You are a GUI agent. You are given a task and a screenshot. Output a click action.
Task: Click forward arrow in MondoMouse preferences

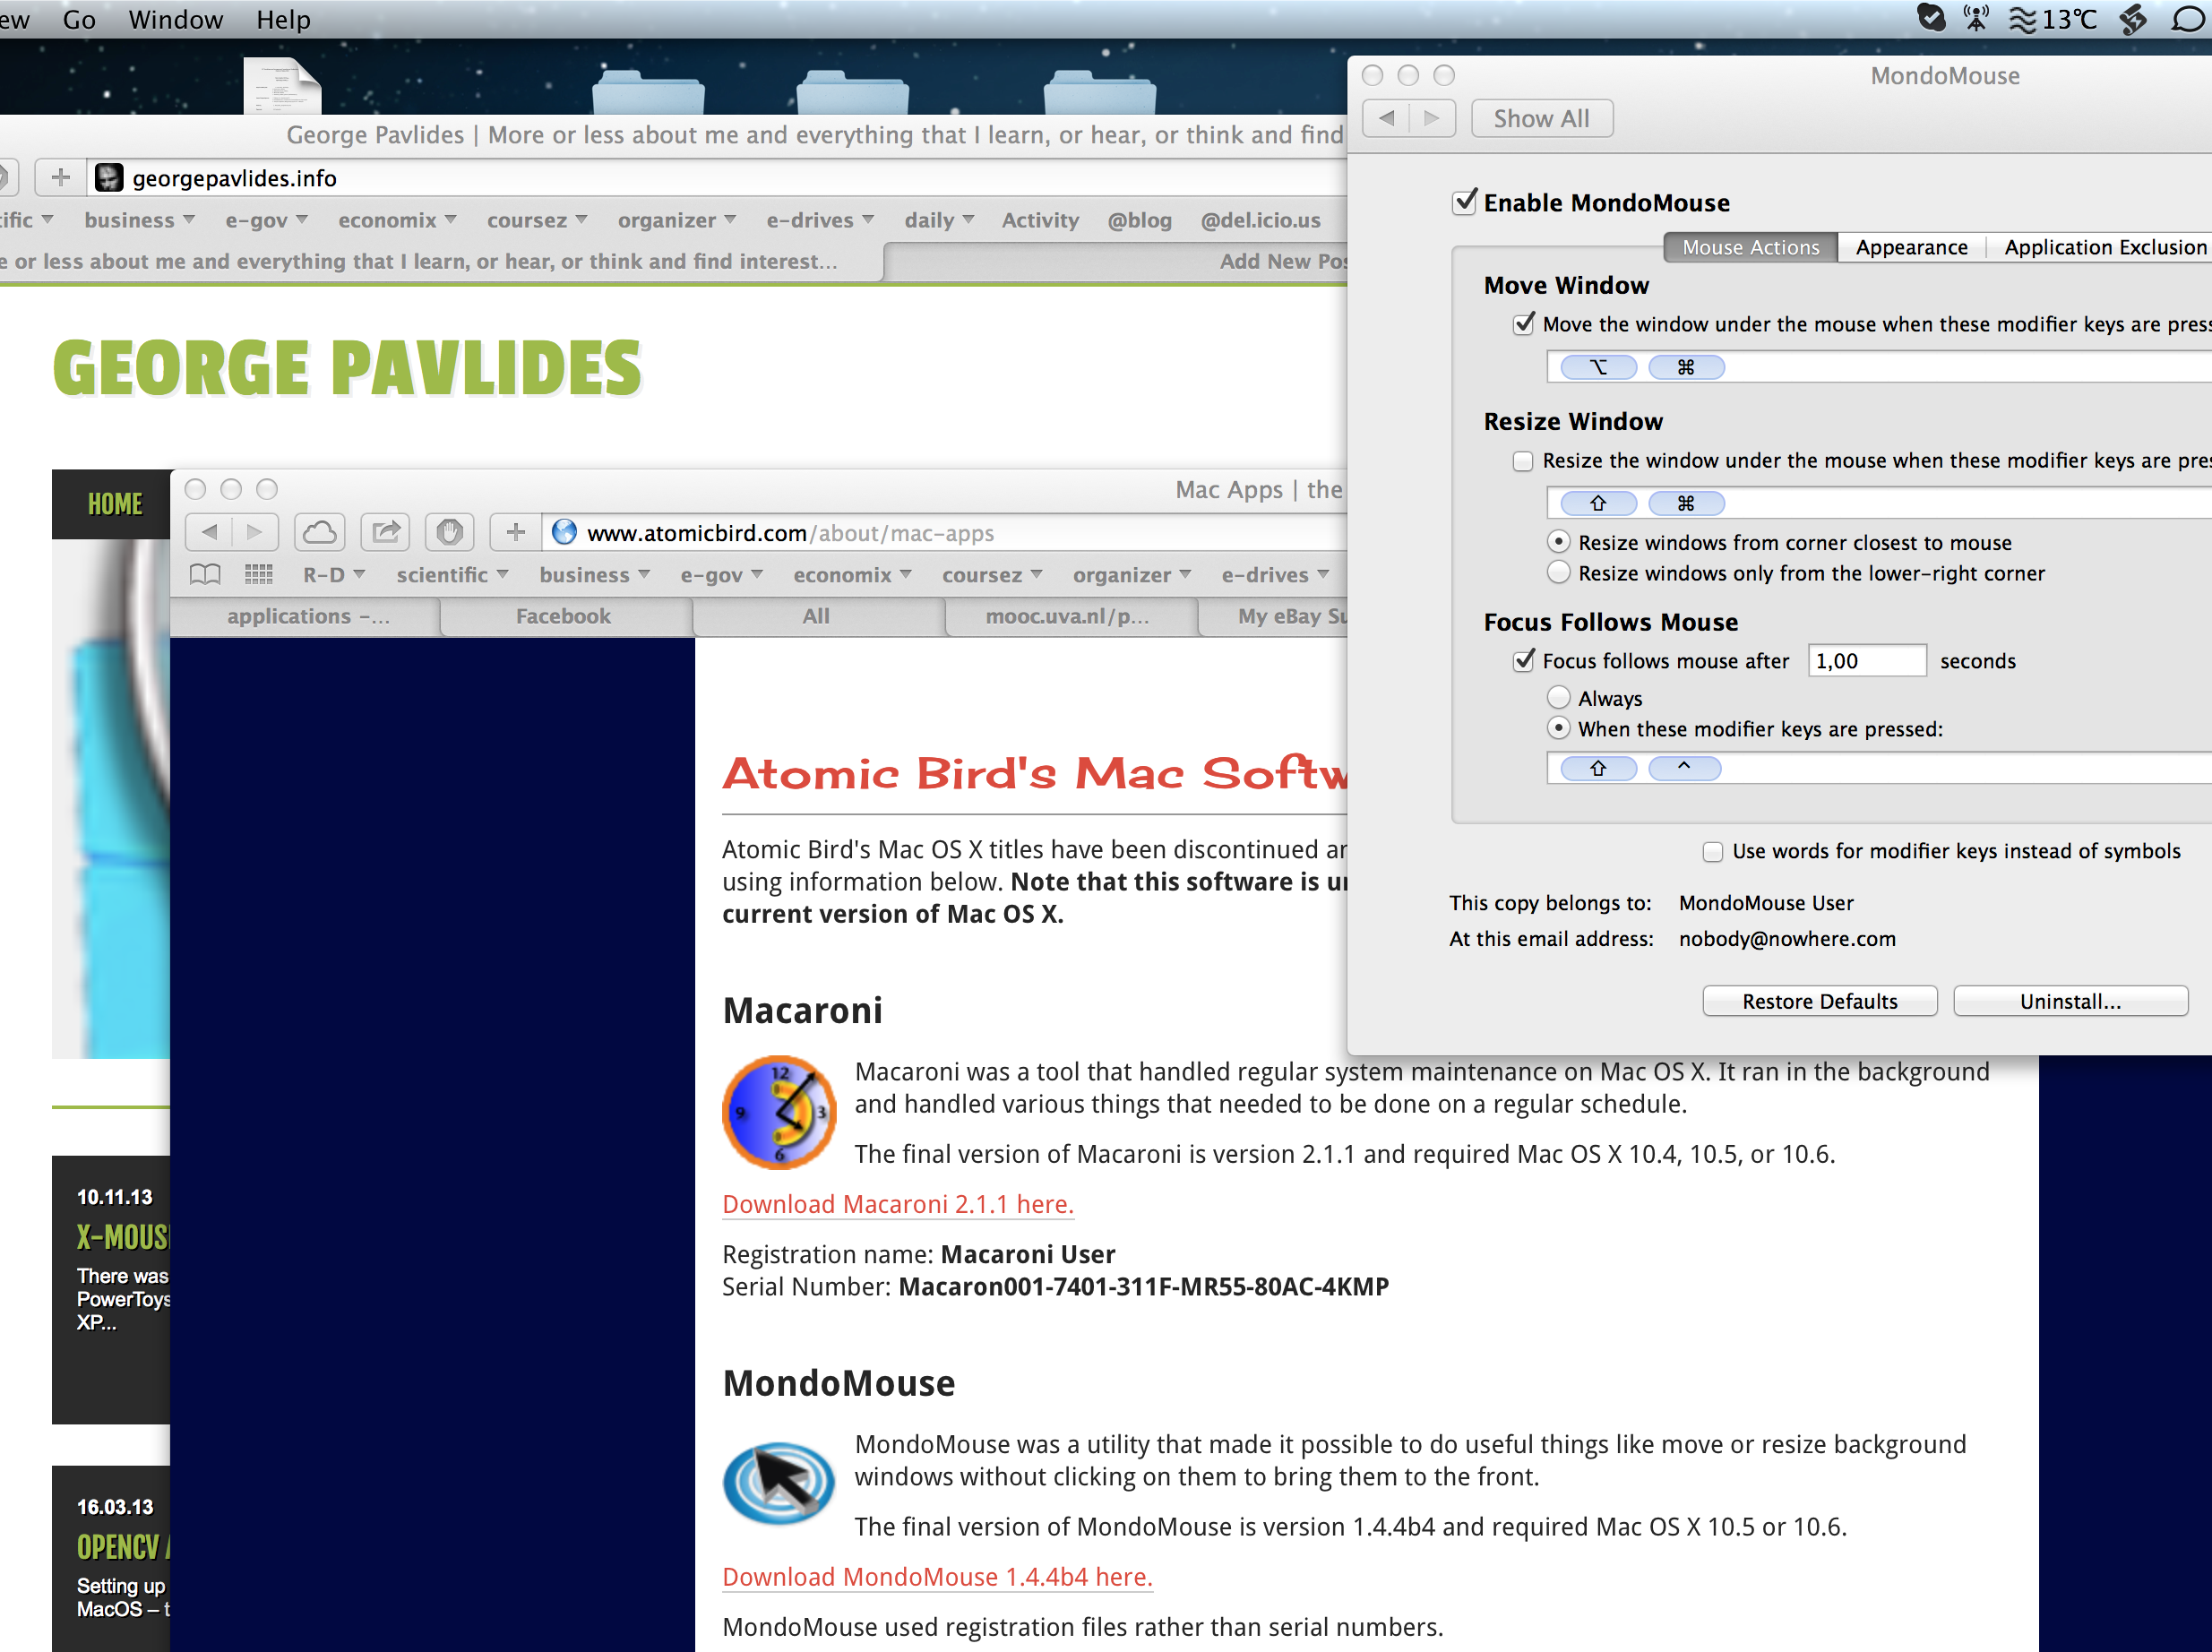(x=1432, y=118)
